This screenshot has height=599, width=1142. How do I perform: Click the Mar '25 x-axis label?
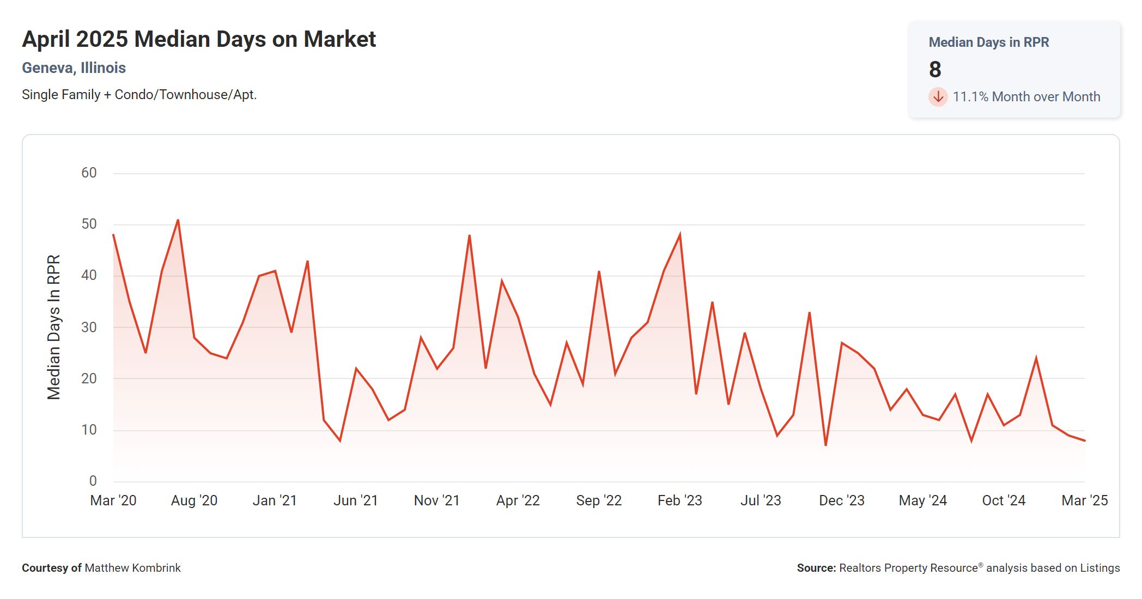(x=1084, y=500)
